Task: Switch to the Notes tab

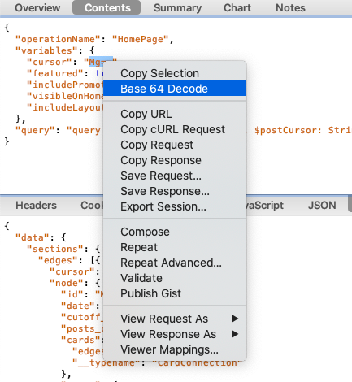Action: [290, 8]
